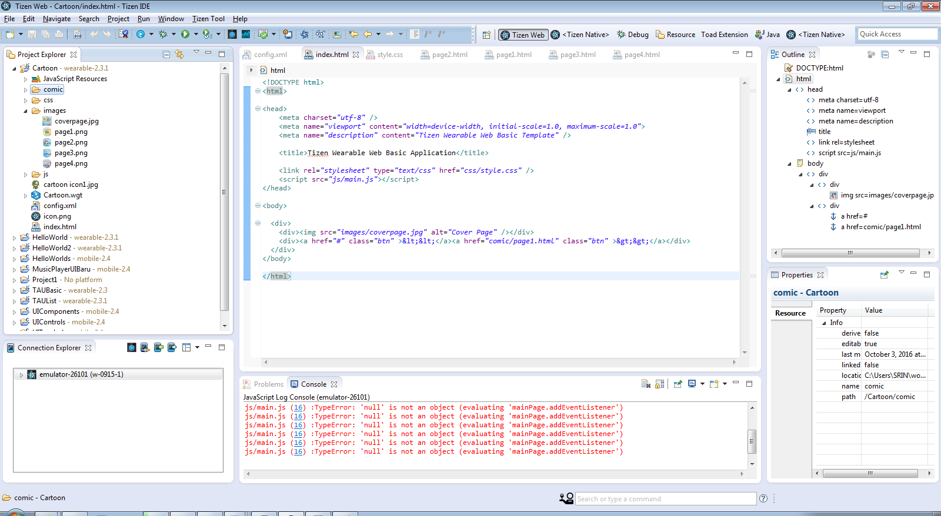Collapse the Info group in Properties
This screenshot has height=516, width=941.
point(824,323)
